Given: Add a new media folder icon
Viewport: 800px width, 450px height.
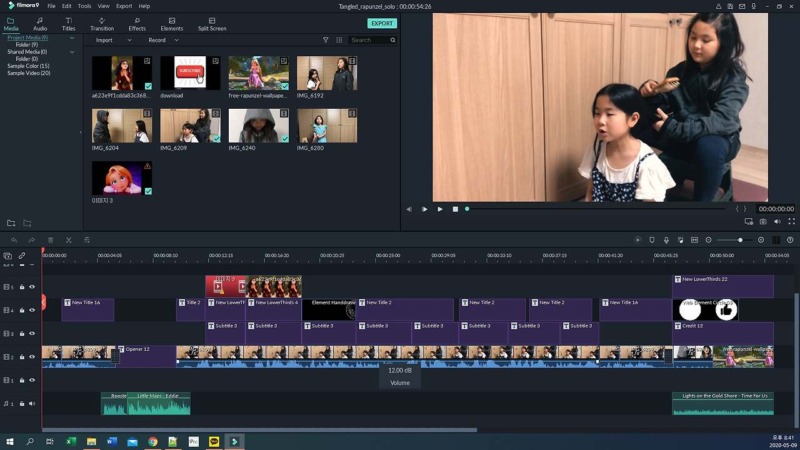Looking at the screenshot, I should pyautogui.click(x=11, y=223).
